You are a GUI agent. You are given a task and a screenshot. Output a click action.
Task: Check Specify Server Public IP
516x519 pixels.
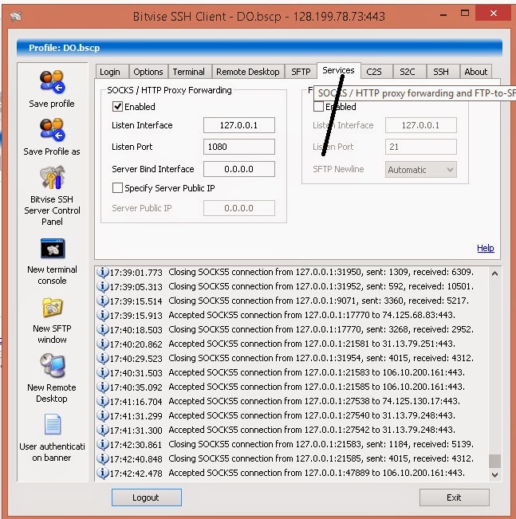pyautogui.click(x=117, y=188)
